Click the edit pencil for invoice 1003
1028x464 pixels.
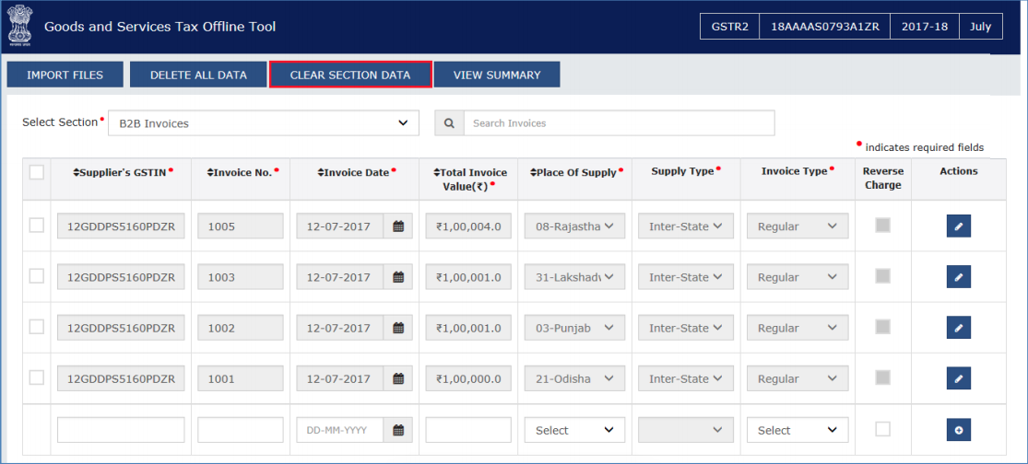click(x=959, y=277)
